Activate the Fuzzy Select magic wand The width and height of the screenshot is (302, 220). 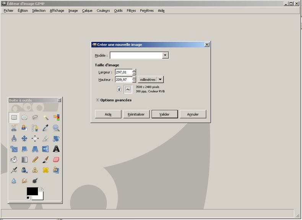tap(45, 117)
